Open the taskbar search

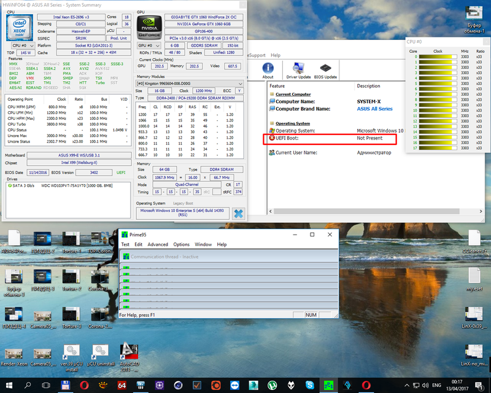28,385
